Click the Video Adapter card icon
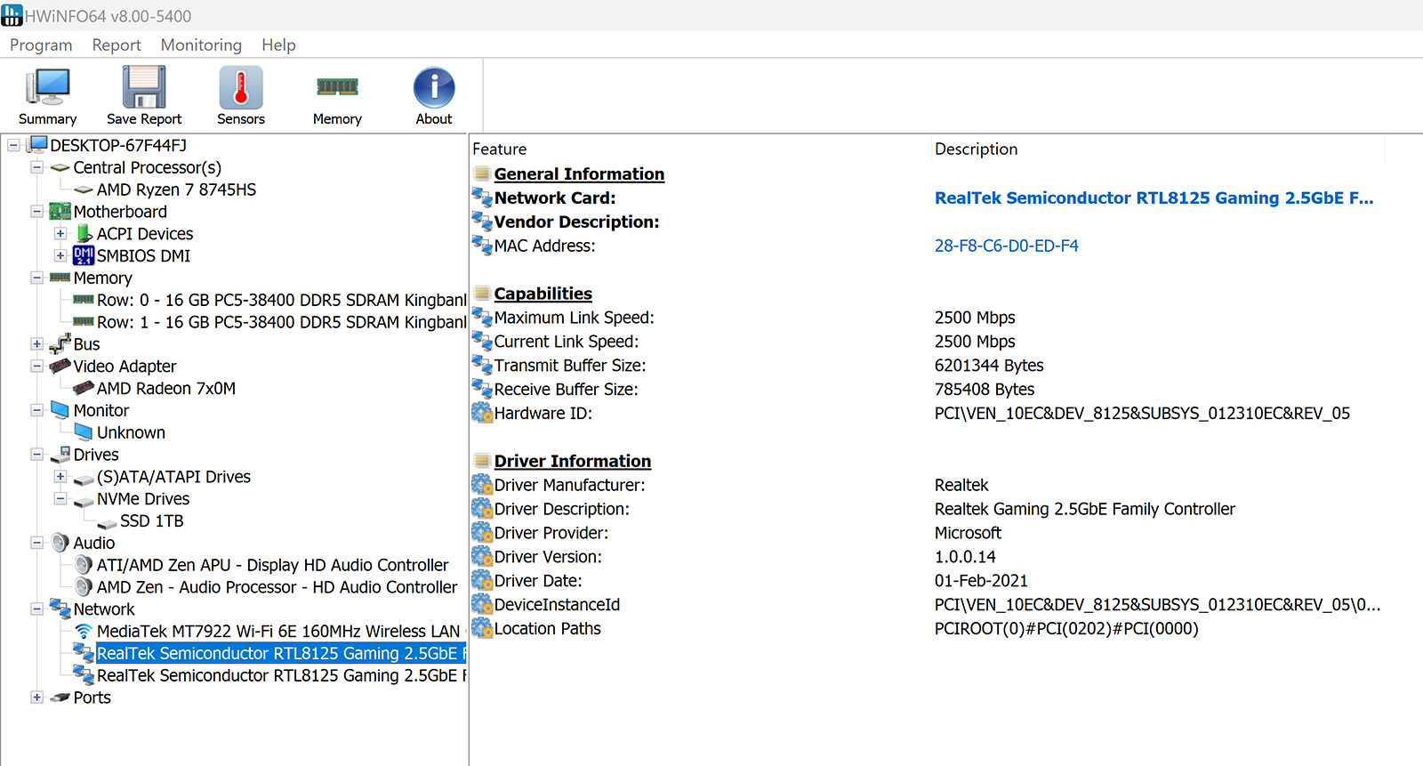The image size is (1423, 766). (60, 366)
